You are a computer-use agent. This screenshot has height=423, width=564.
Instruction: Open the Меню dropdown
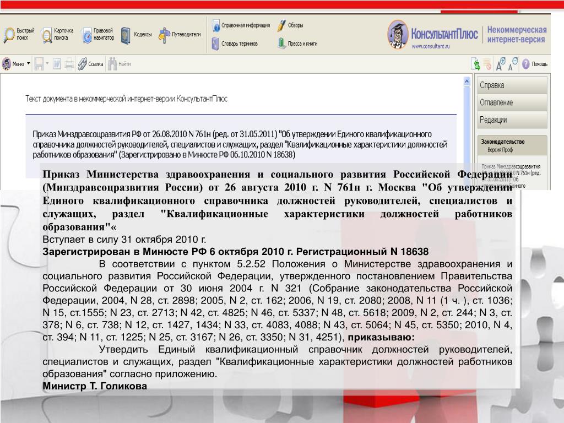pos(16,64)
